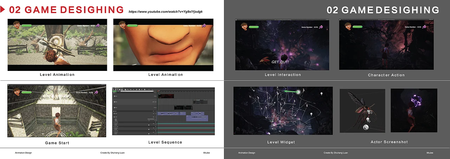Click gem icon in Level Interaction screenshot
The height and width of the screenshot is (159, 450).
tap(321, 27)
